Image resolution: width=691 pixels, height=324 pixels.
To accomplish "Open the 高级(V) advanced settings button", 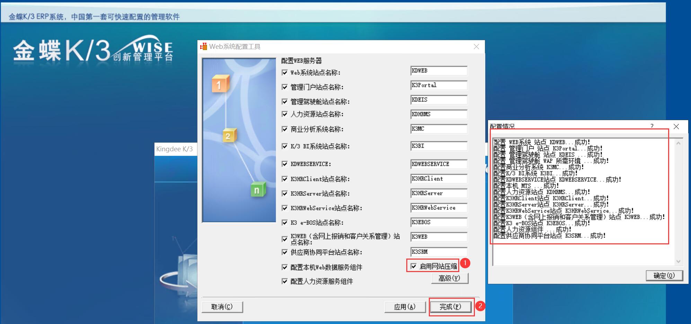I will point(450,278).
